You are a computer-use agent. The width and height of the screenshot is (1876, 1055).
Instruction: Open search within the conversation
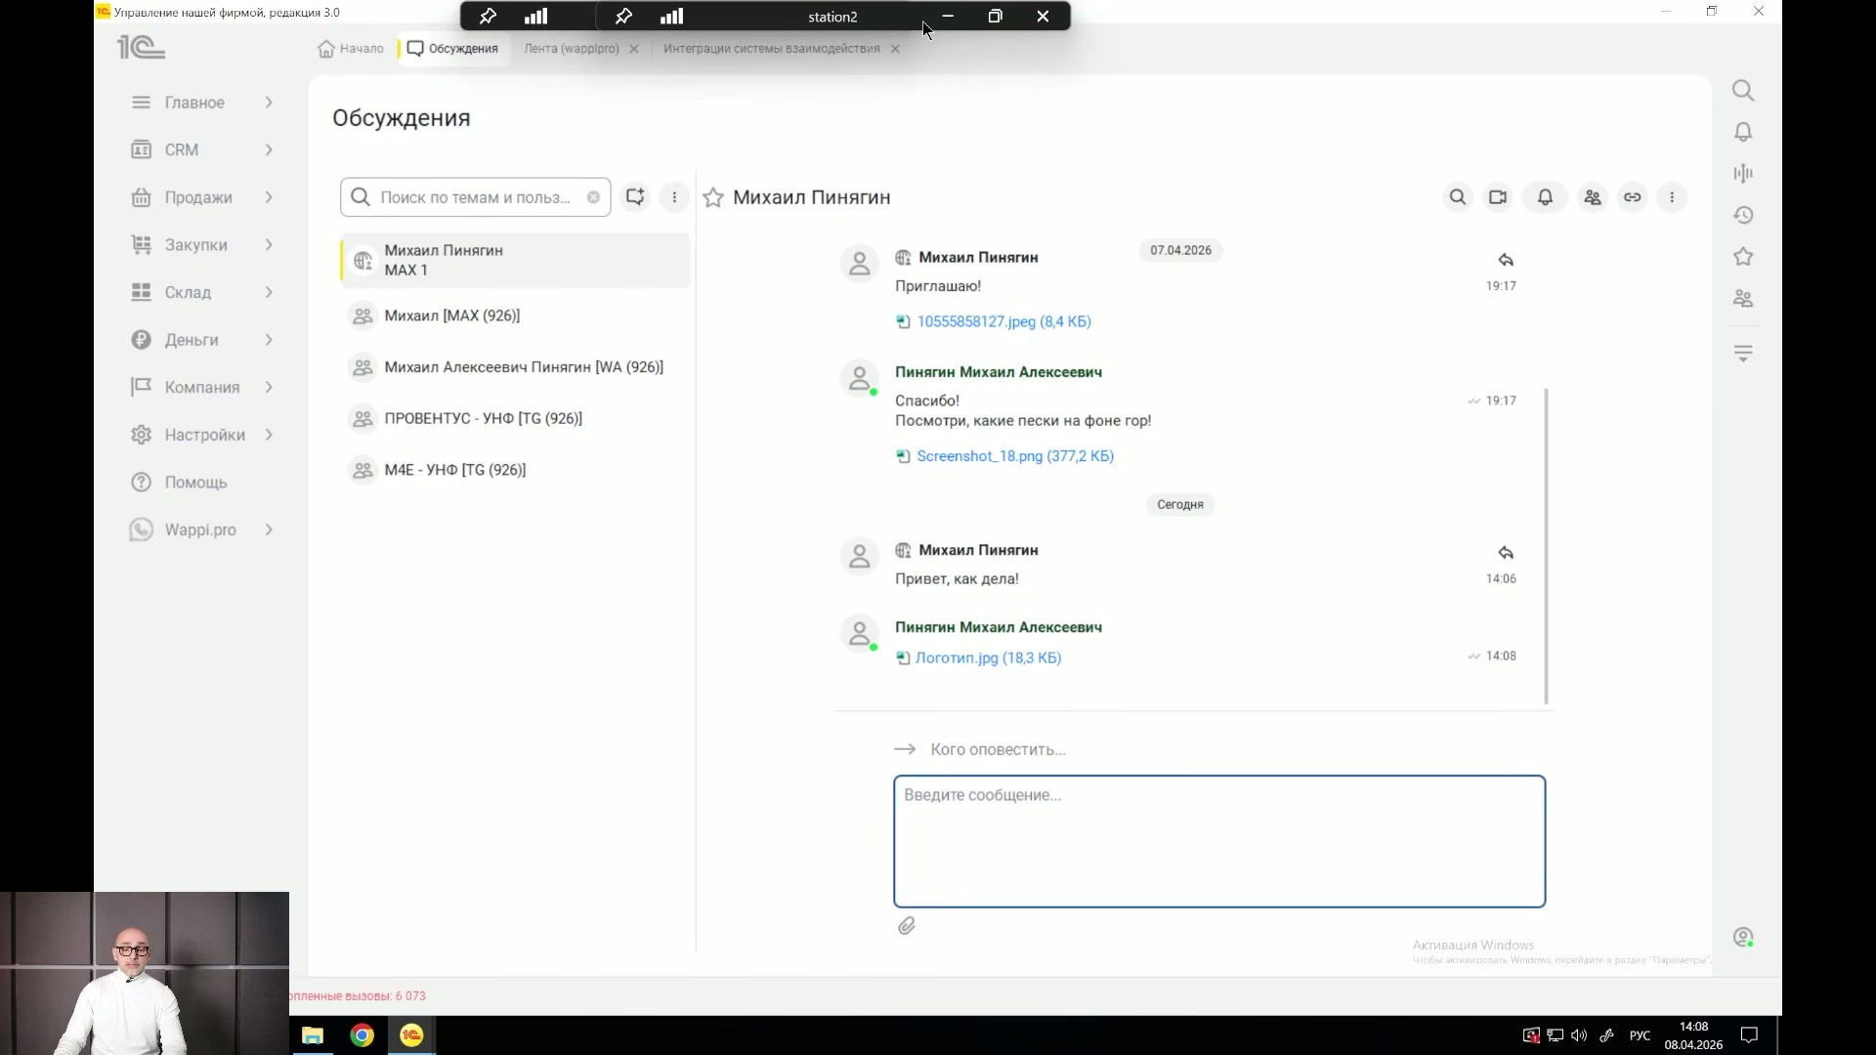[1458, 197]
